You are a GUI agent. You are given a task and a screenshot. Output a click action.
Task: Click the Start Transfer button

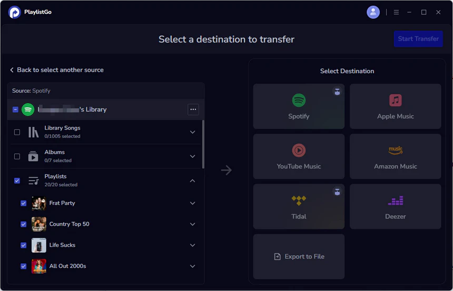[418, 39]
